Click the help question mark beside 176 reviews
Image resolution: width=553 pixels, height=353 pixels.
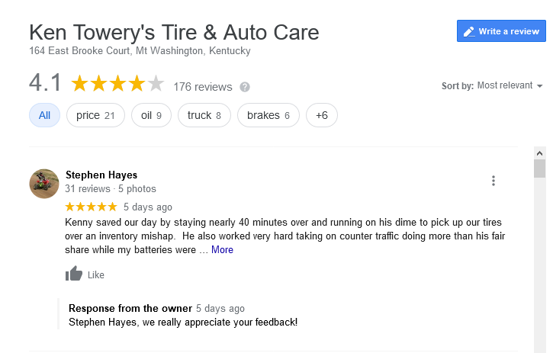(245, 87)
